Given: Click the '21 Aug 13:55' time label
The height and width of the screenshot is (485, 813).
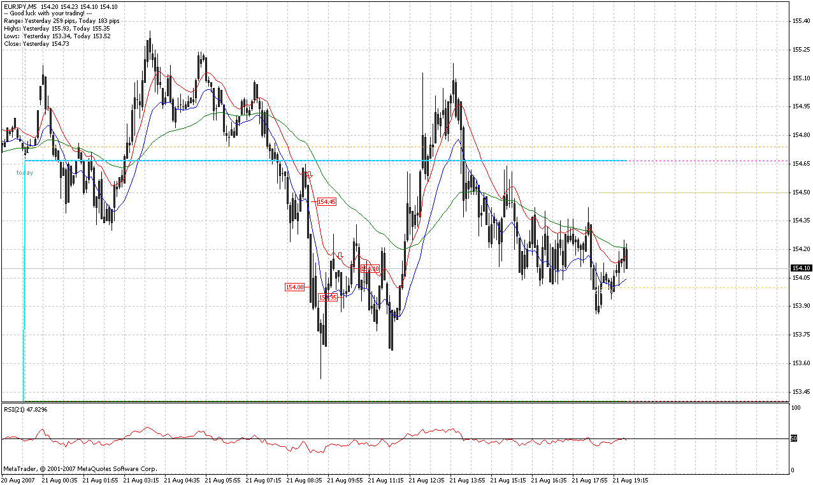Looking at the screenshot, I should point(468,479).
